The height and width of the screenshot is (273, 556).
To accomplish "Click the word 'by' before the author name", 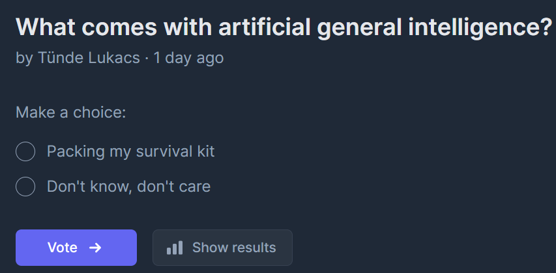I will coord(24,58).
